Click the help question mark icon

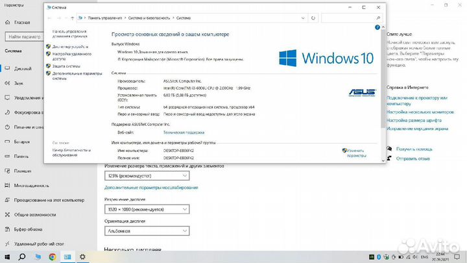pos(377,27)
